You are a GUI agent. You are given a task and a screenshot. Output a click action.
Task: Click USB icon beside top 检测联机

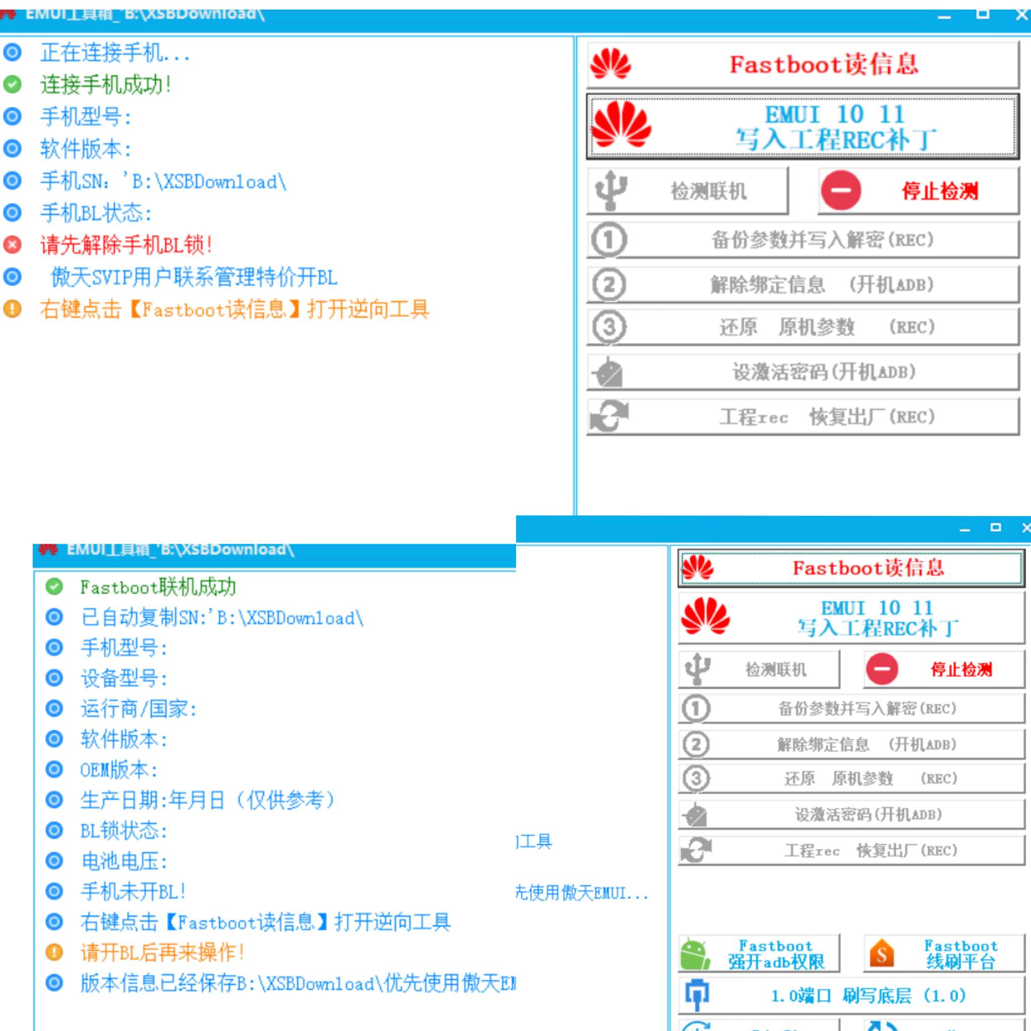tap(611, 190)
